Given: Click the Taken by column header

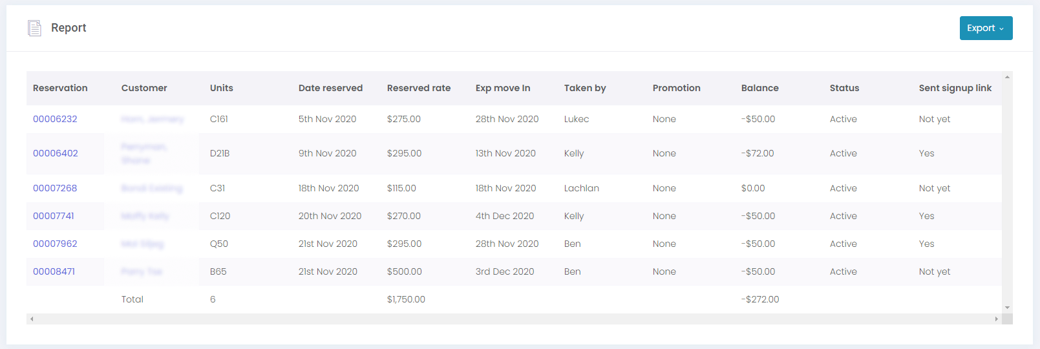Looking at the screenshot, I should (x=585, y=88).
